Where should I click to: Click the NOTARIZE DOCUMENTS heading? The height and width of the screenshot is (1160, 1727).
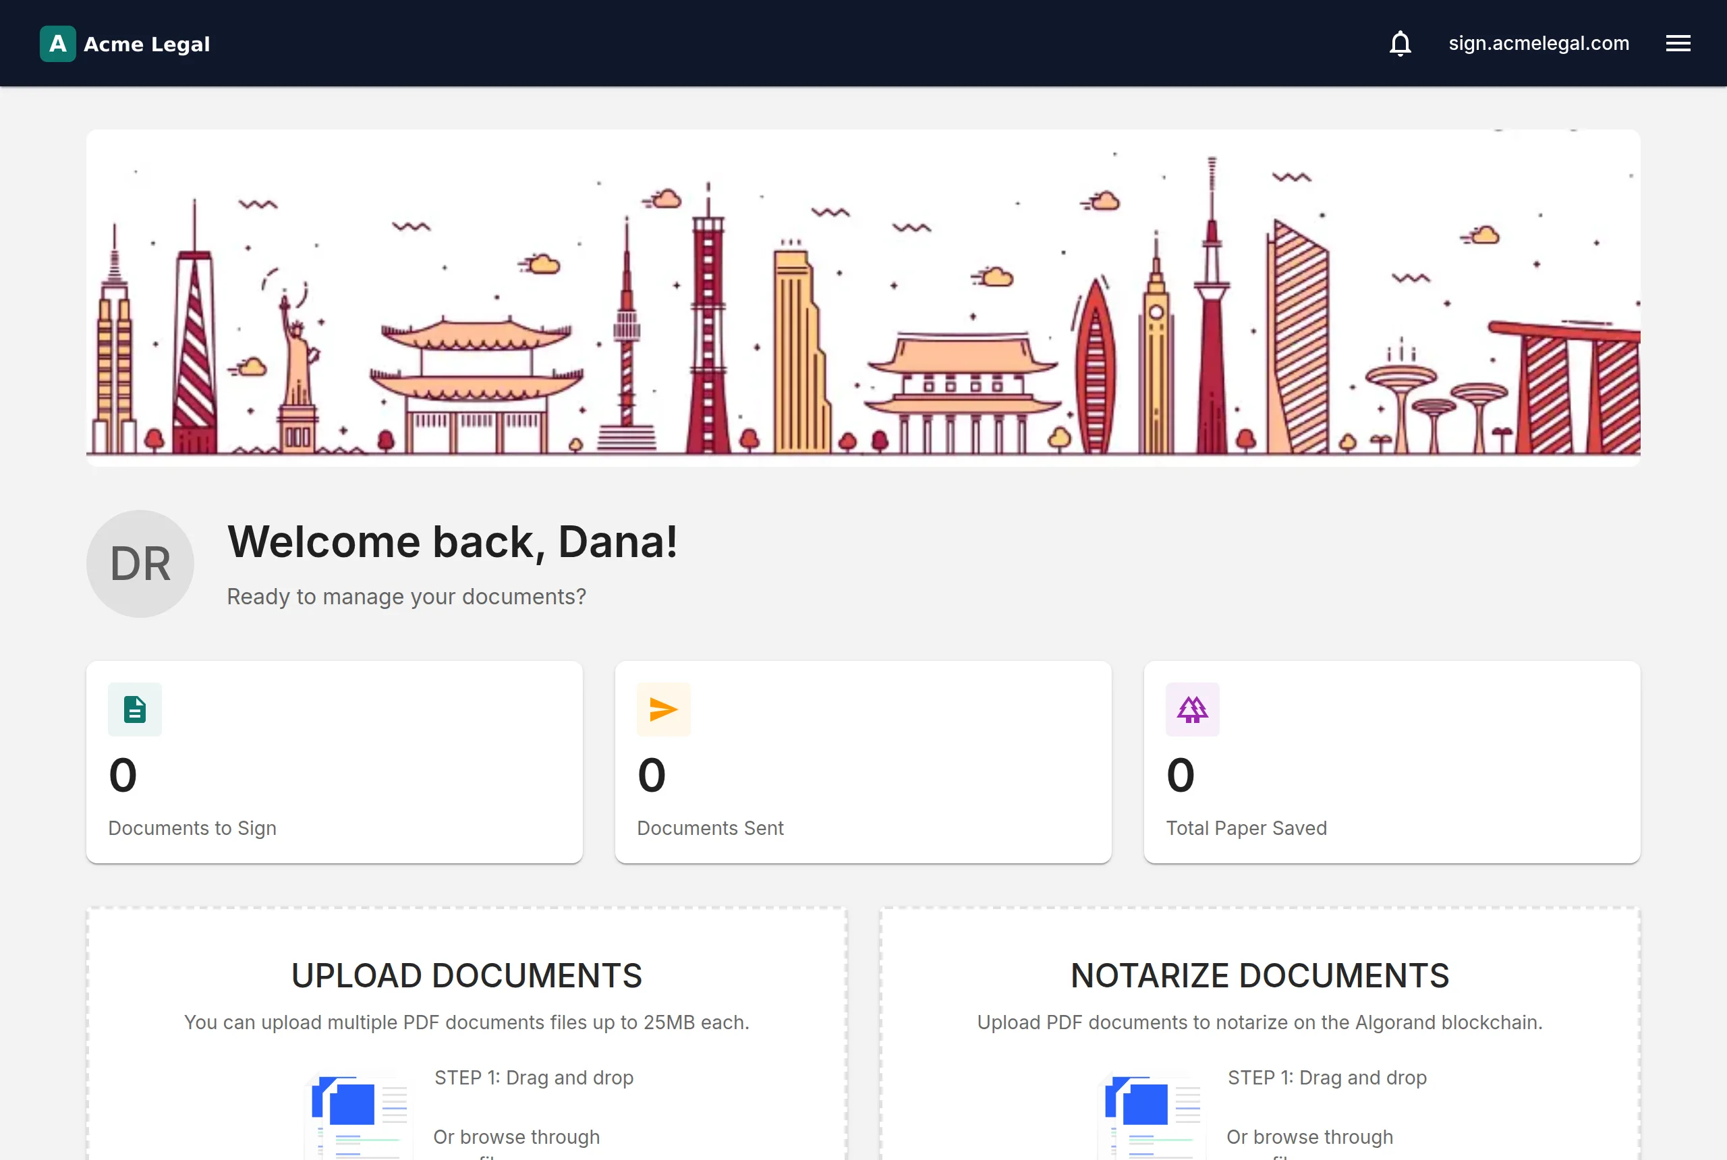click(x=1260, y=976)
